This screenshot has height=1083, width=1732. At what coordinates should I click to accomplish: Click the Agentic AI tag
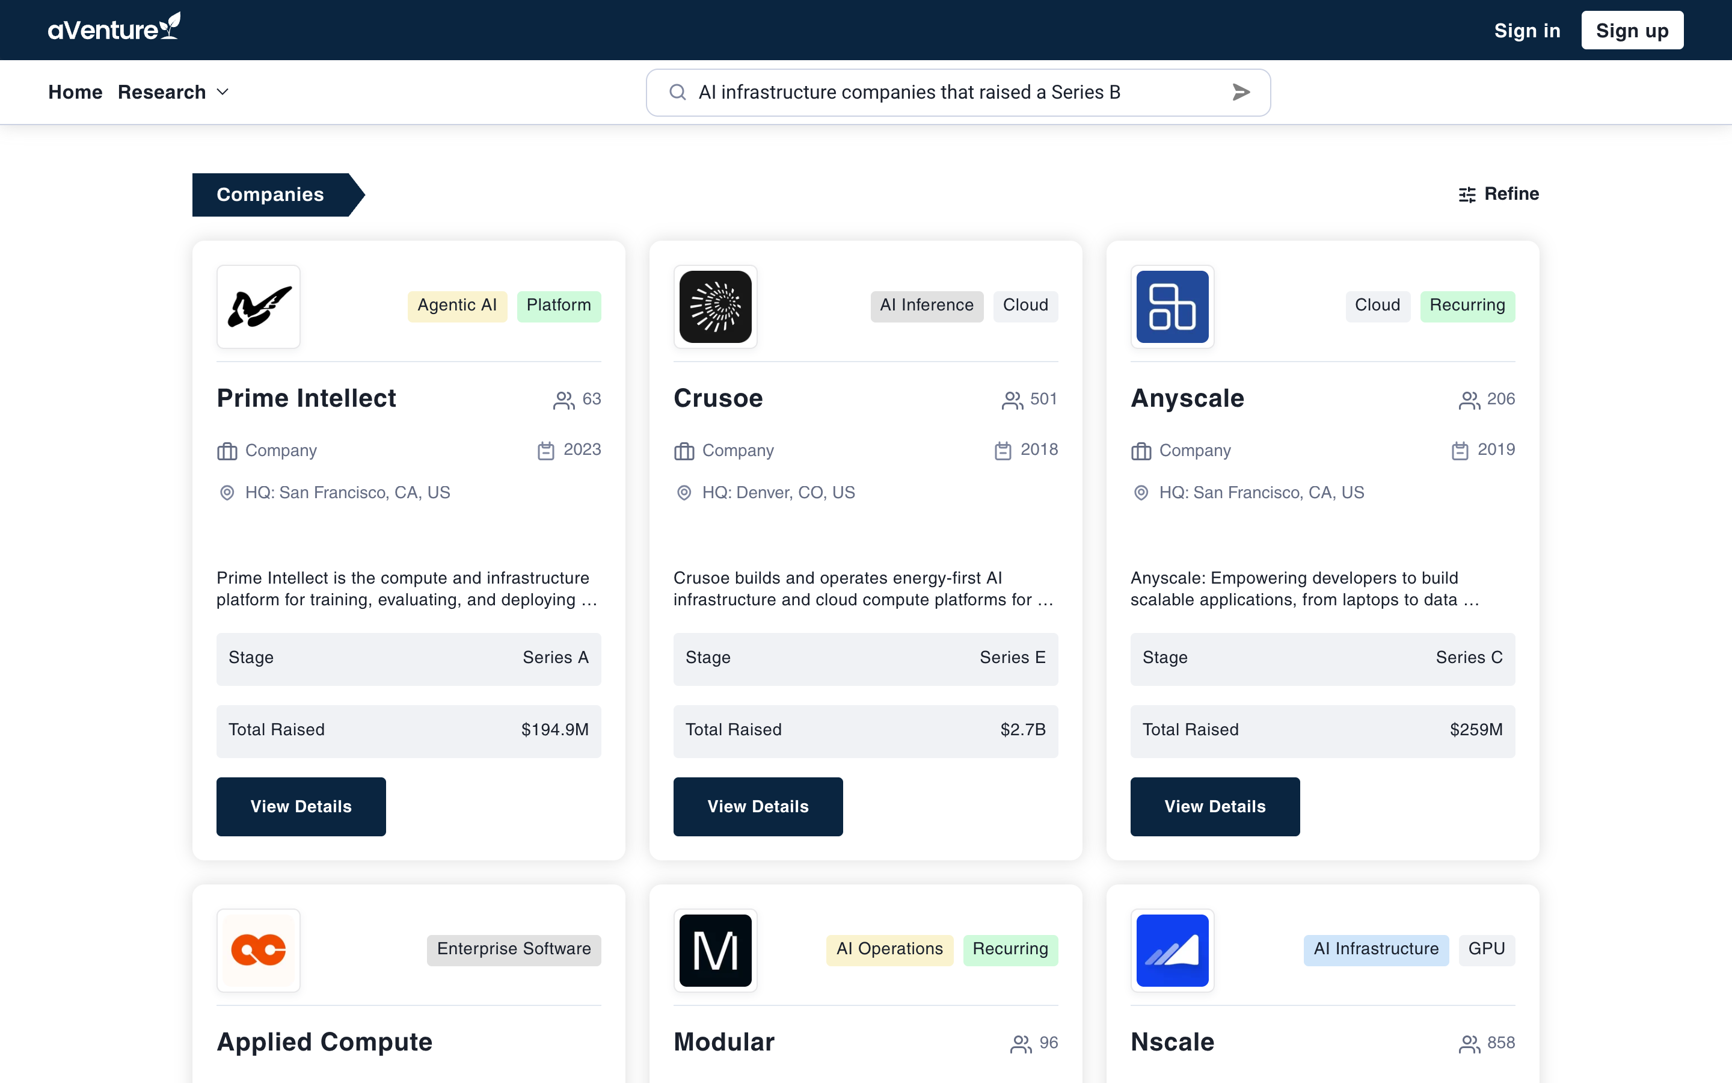coord(456,306)
